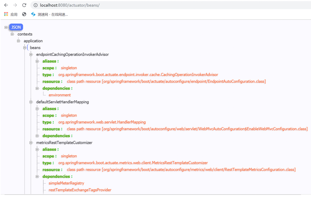Click RestTemplateMetricsConfiguration.class resource value
This screenshot has height=197, width=311.
click(x=181, y=170)
